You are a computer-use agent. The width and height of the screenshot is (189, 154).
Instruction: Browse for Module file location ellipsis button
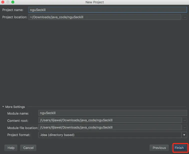coord(184,127)
